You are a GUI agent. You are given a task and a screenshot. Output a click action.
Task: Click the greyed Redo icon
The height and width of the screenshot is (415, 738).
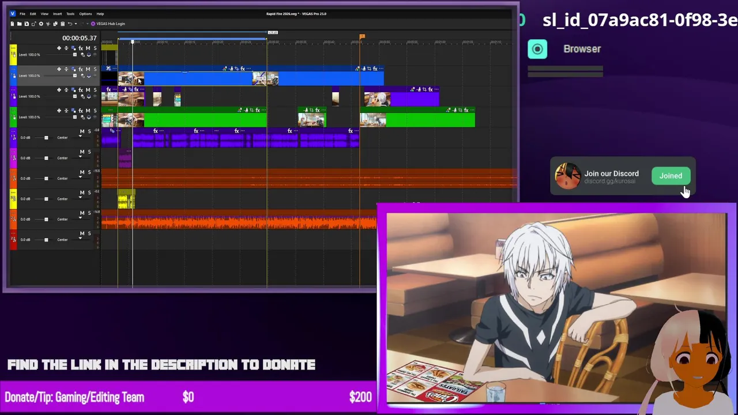[x=82, y=24]
